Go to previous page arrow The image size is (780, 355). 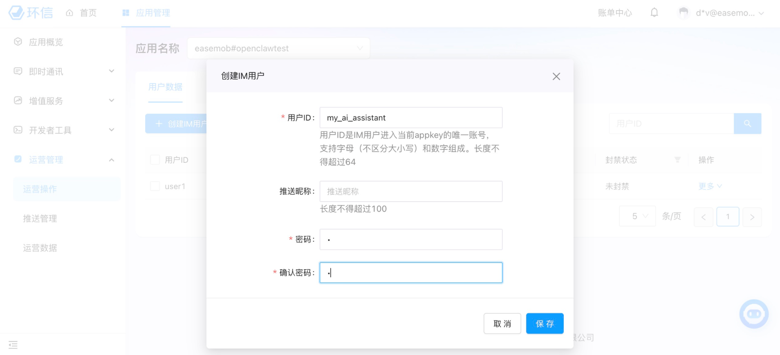point(704,217)
